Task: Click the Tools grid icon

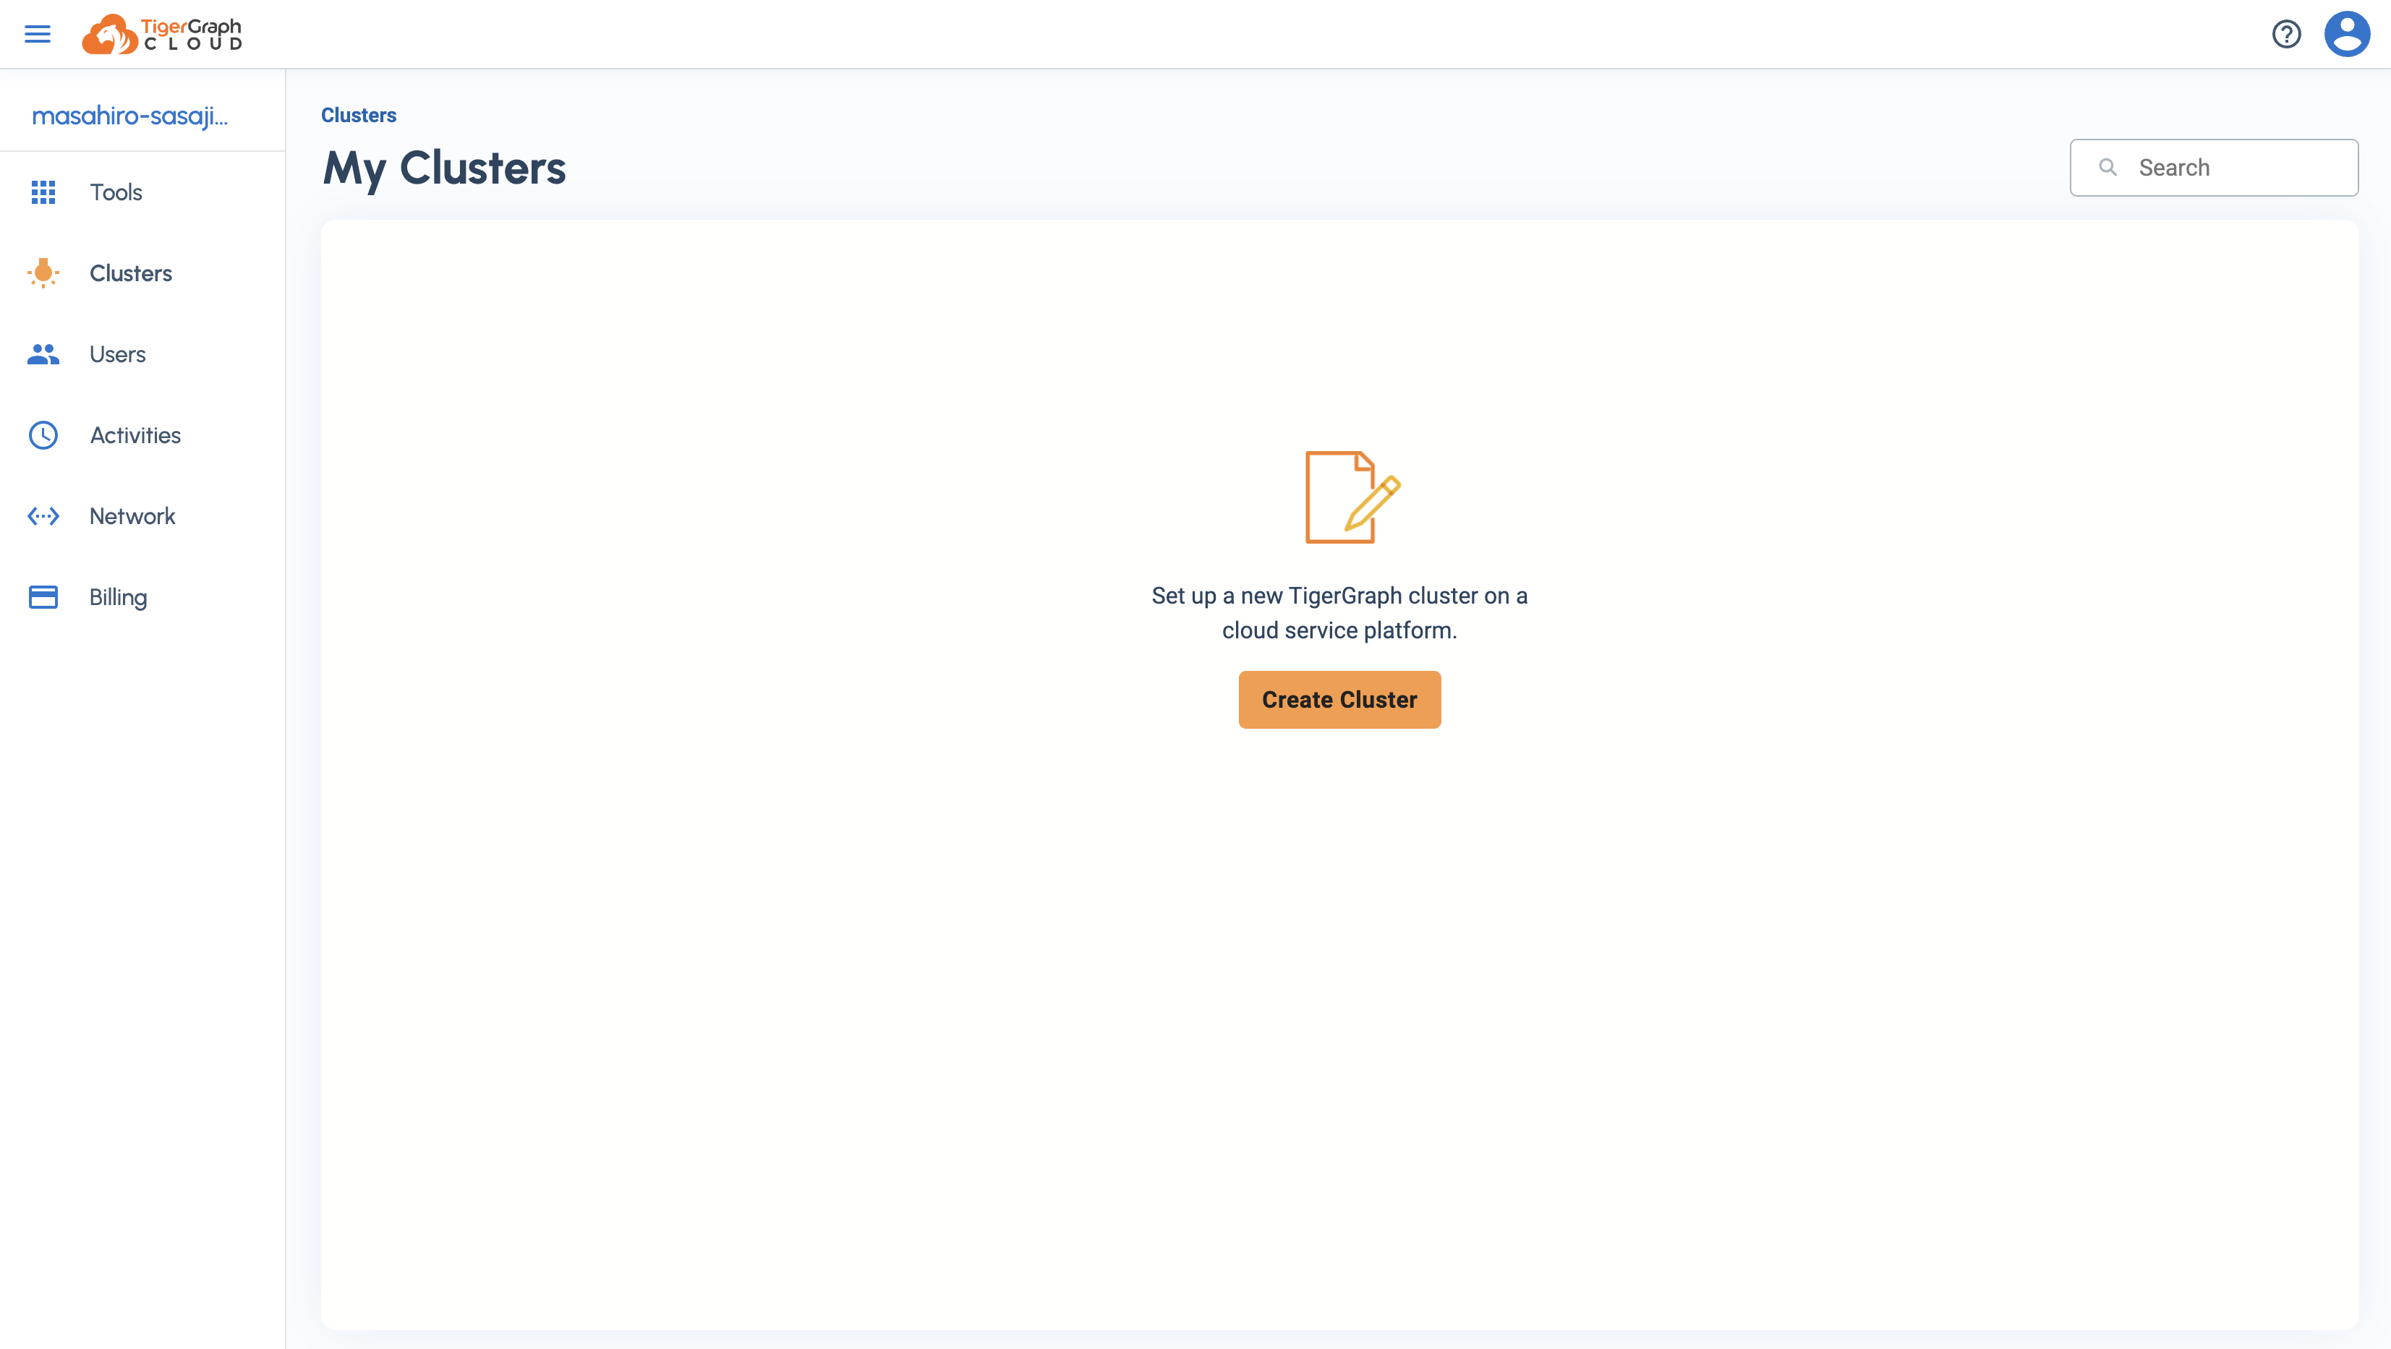Action: 43,192
